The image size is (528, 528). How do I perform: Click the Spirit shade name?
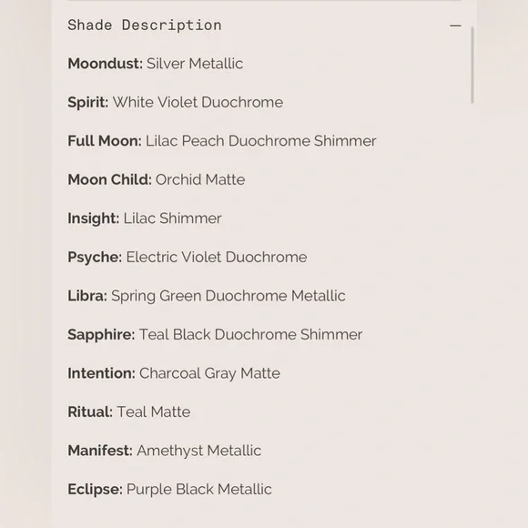point(88,103)
